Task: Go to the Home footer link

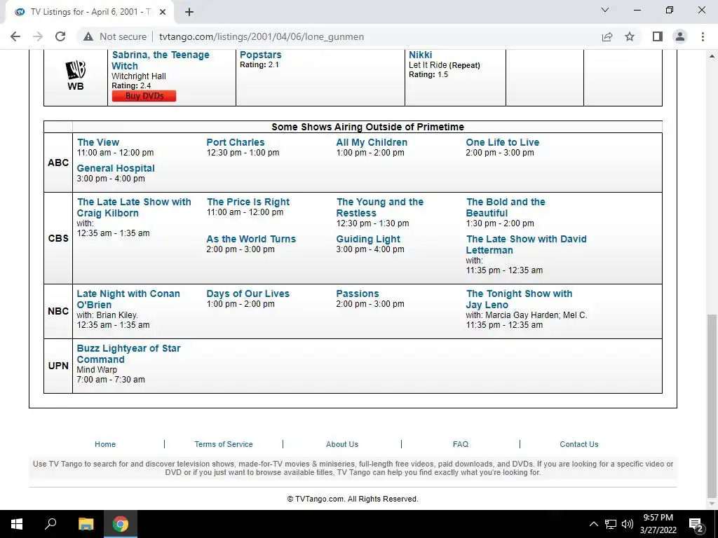Action: [x=105, y=444]
